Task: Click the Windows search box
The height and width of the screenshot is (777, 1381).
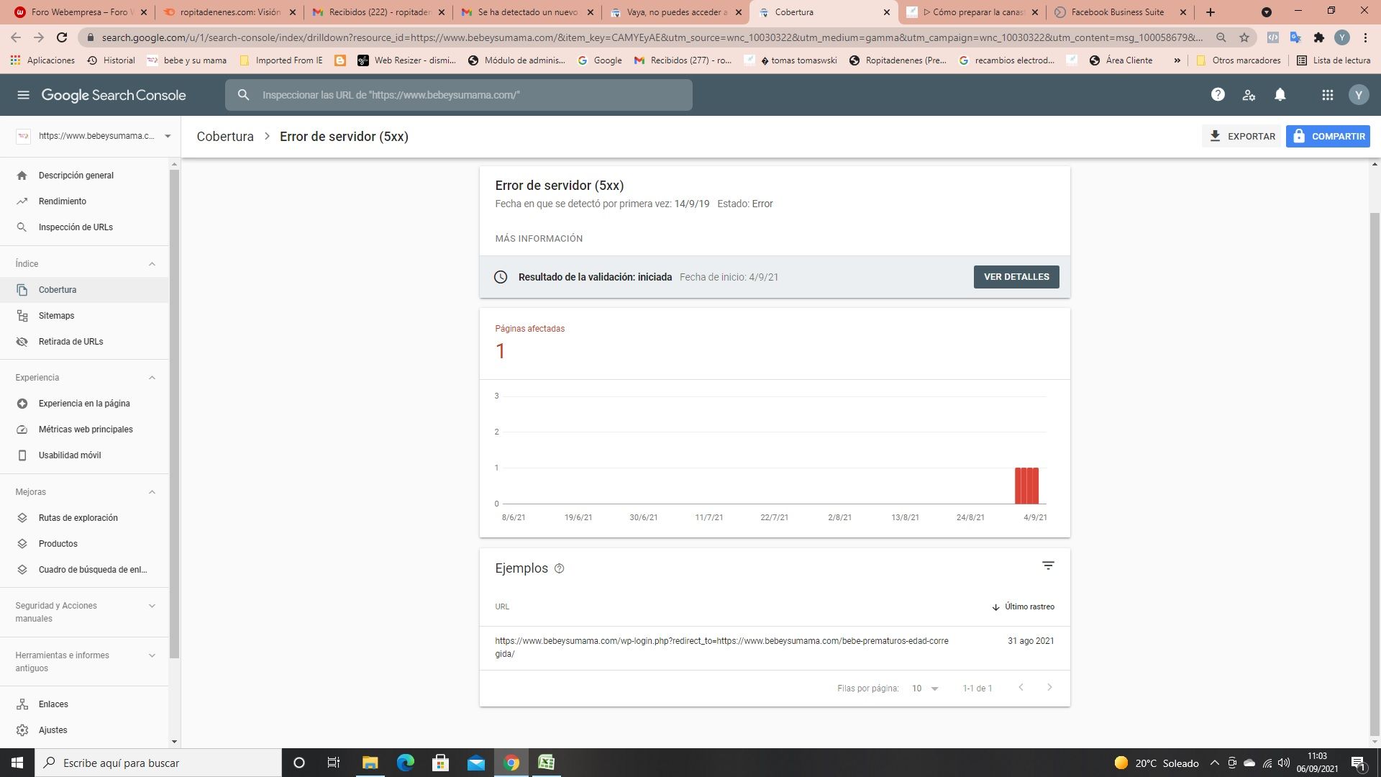Action: pyautogui.click(x=158, y=763)
